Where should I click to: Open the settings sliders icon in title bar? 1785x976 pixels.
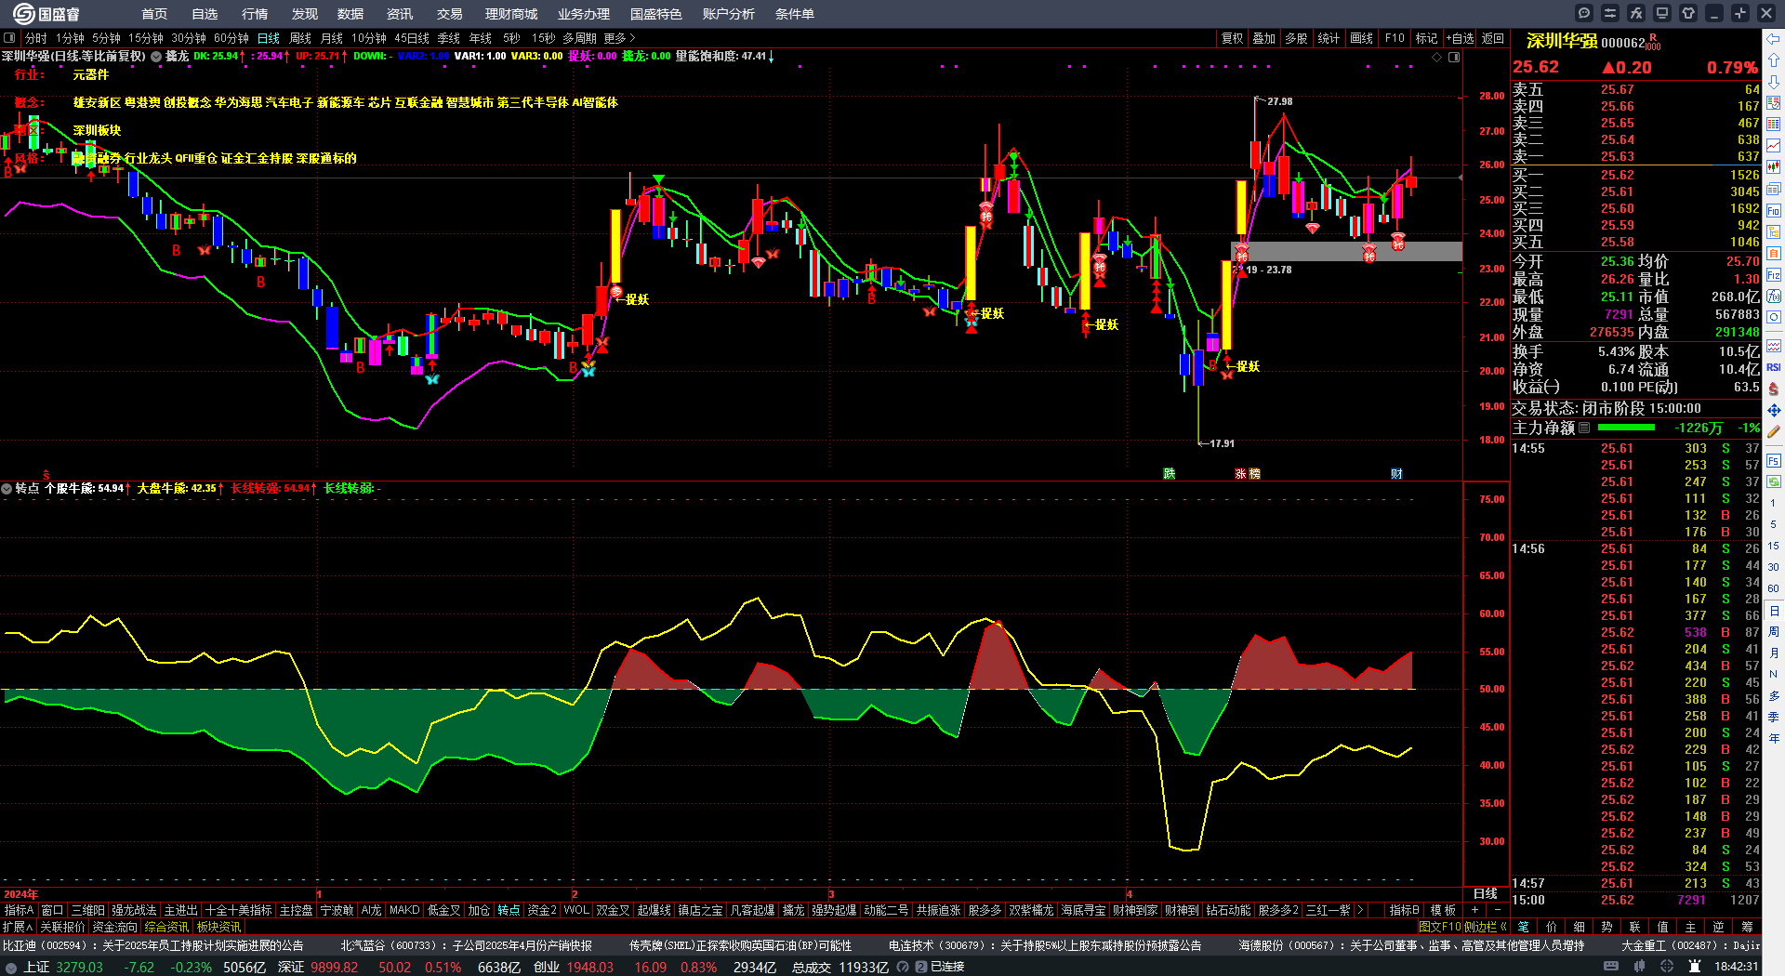click(x=1610, y=13)
